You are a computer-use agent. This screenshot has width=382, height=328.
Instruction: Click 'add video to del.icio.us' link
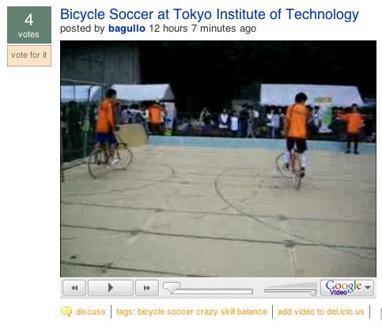[x=321, y=311]
